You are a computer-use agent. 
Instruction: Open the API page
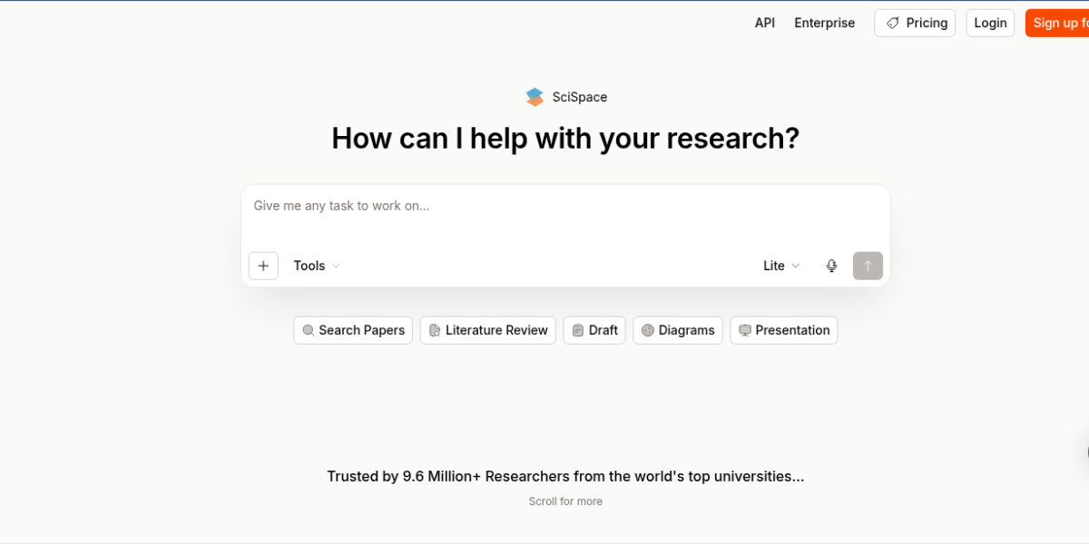point(765,23)
